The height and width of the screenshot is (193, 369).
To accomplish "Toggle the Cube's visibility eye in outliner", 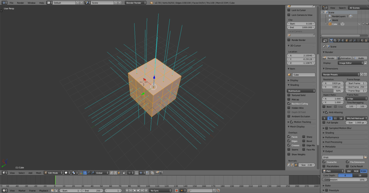I will 360,24.
